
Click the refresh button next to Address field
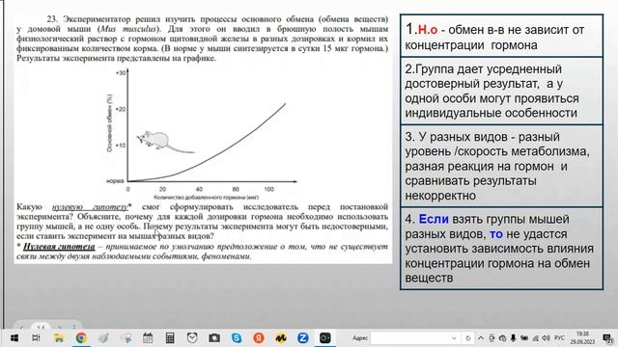pyautogui.click(x=467, y=338)
